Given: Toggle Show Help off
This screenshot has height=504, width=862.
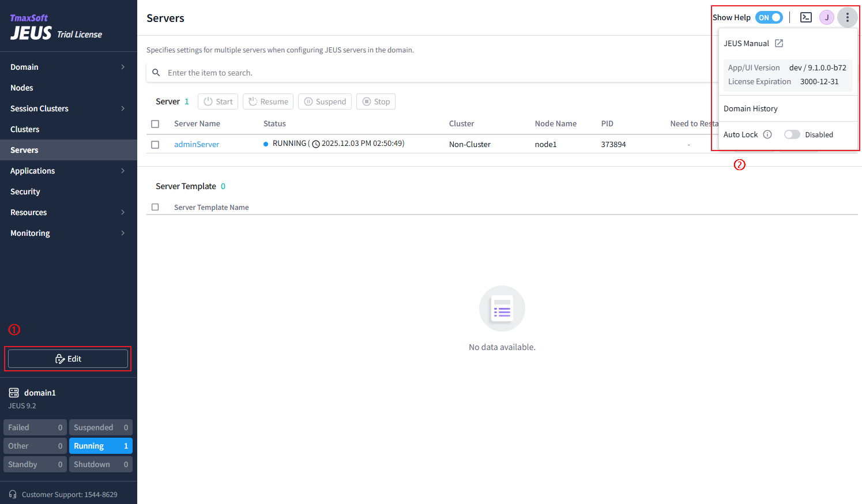Looking at the screenshot, I should coord(769,17).
